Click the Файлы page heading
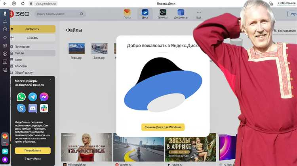Screen dimensions: 297x166 coord(74,30)
